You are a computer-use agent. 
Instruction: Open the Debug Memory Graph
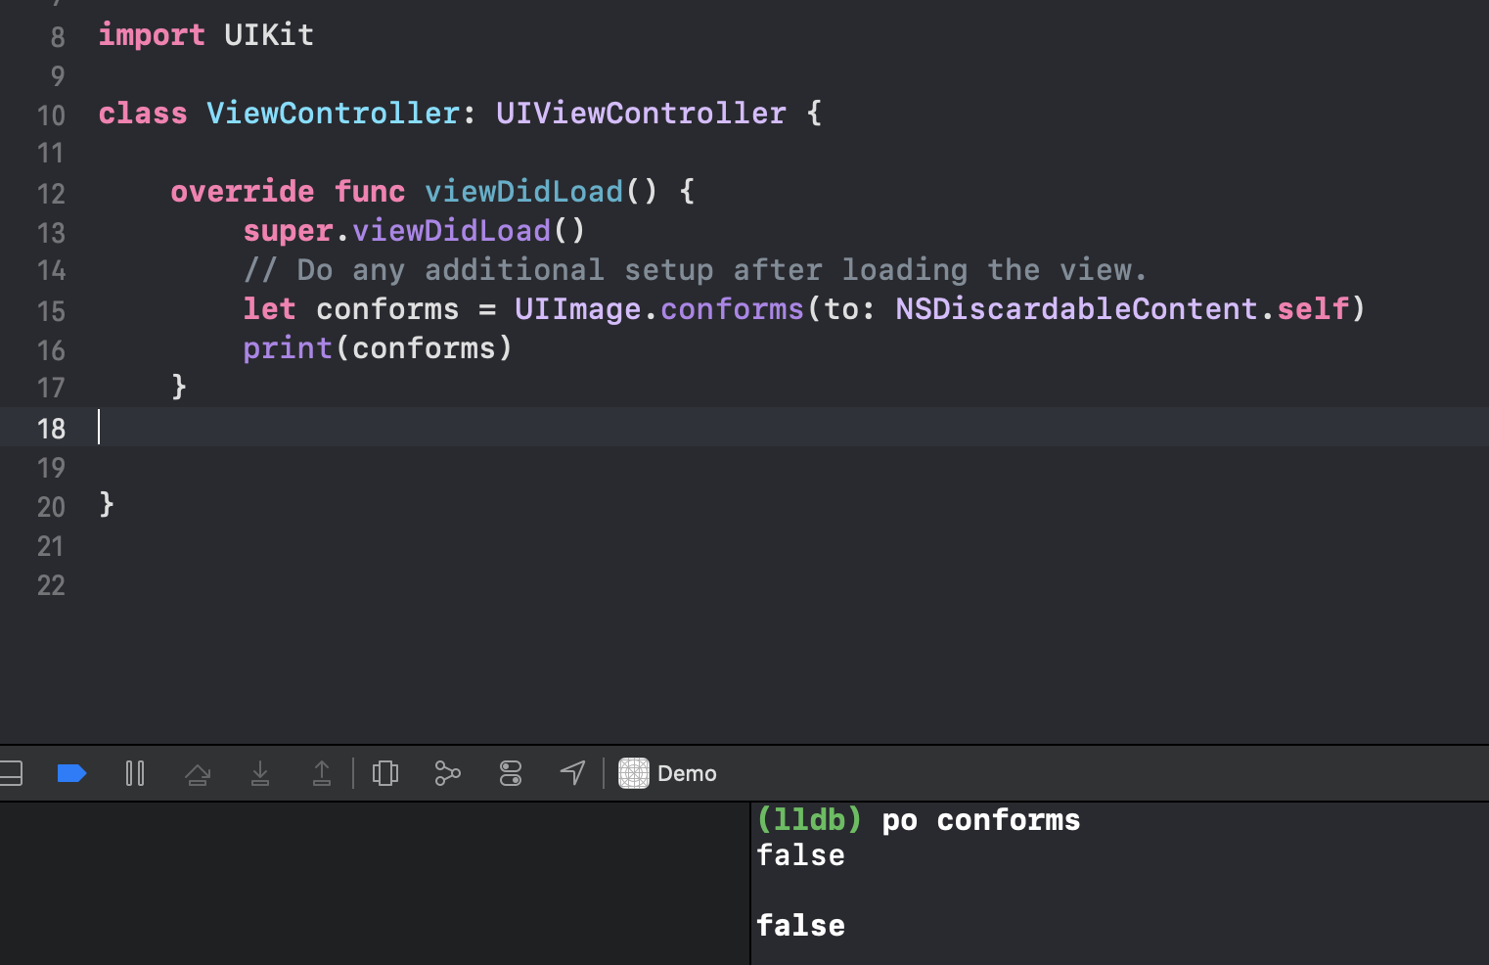tap(447, 773)
